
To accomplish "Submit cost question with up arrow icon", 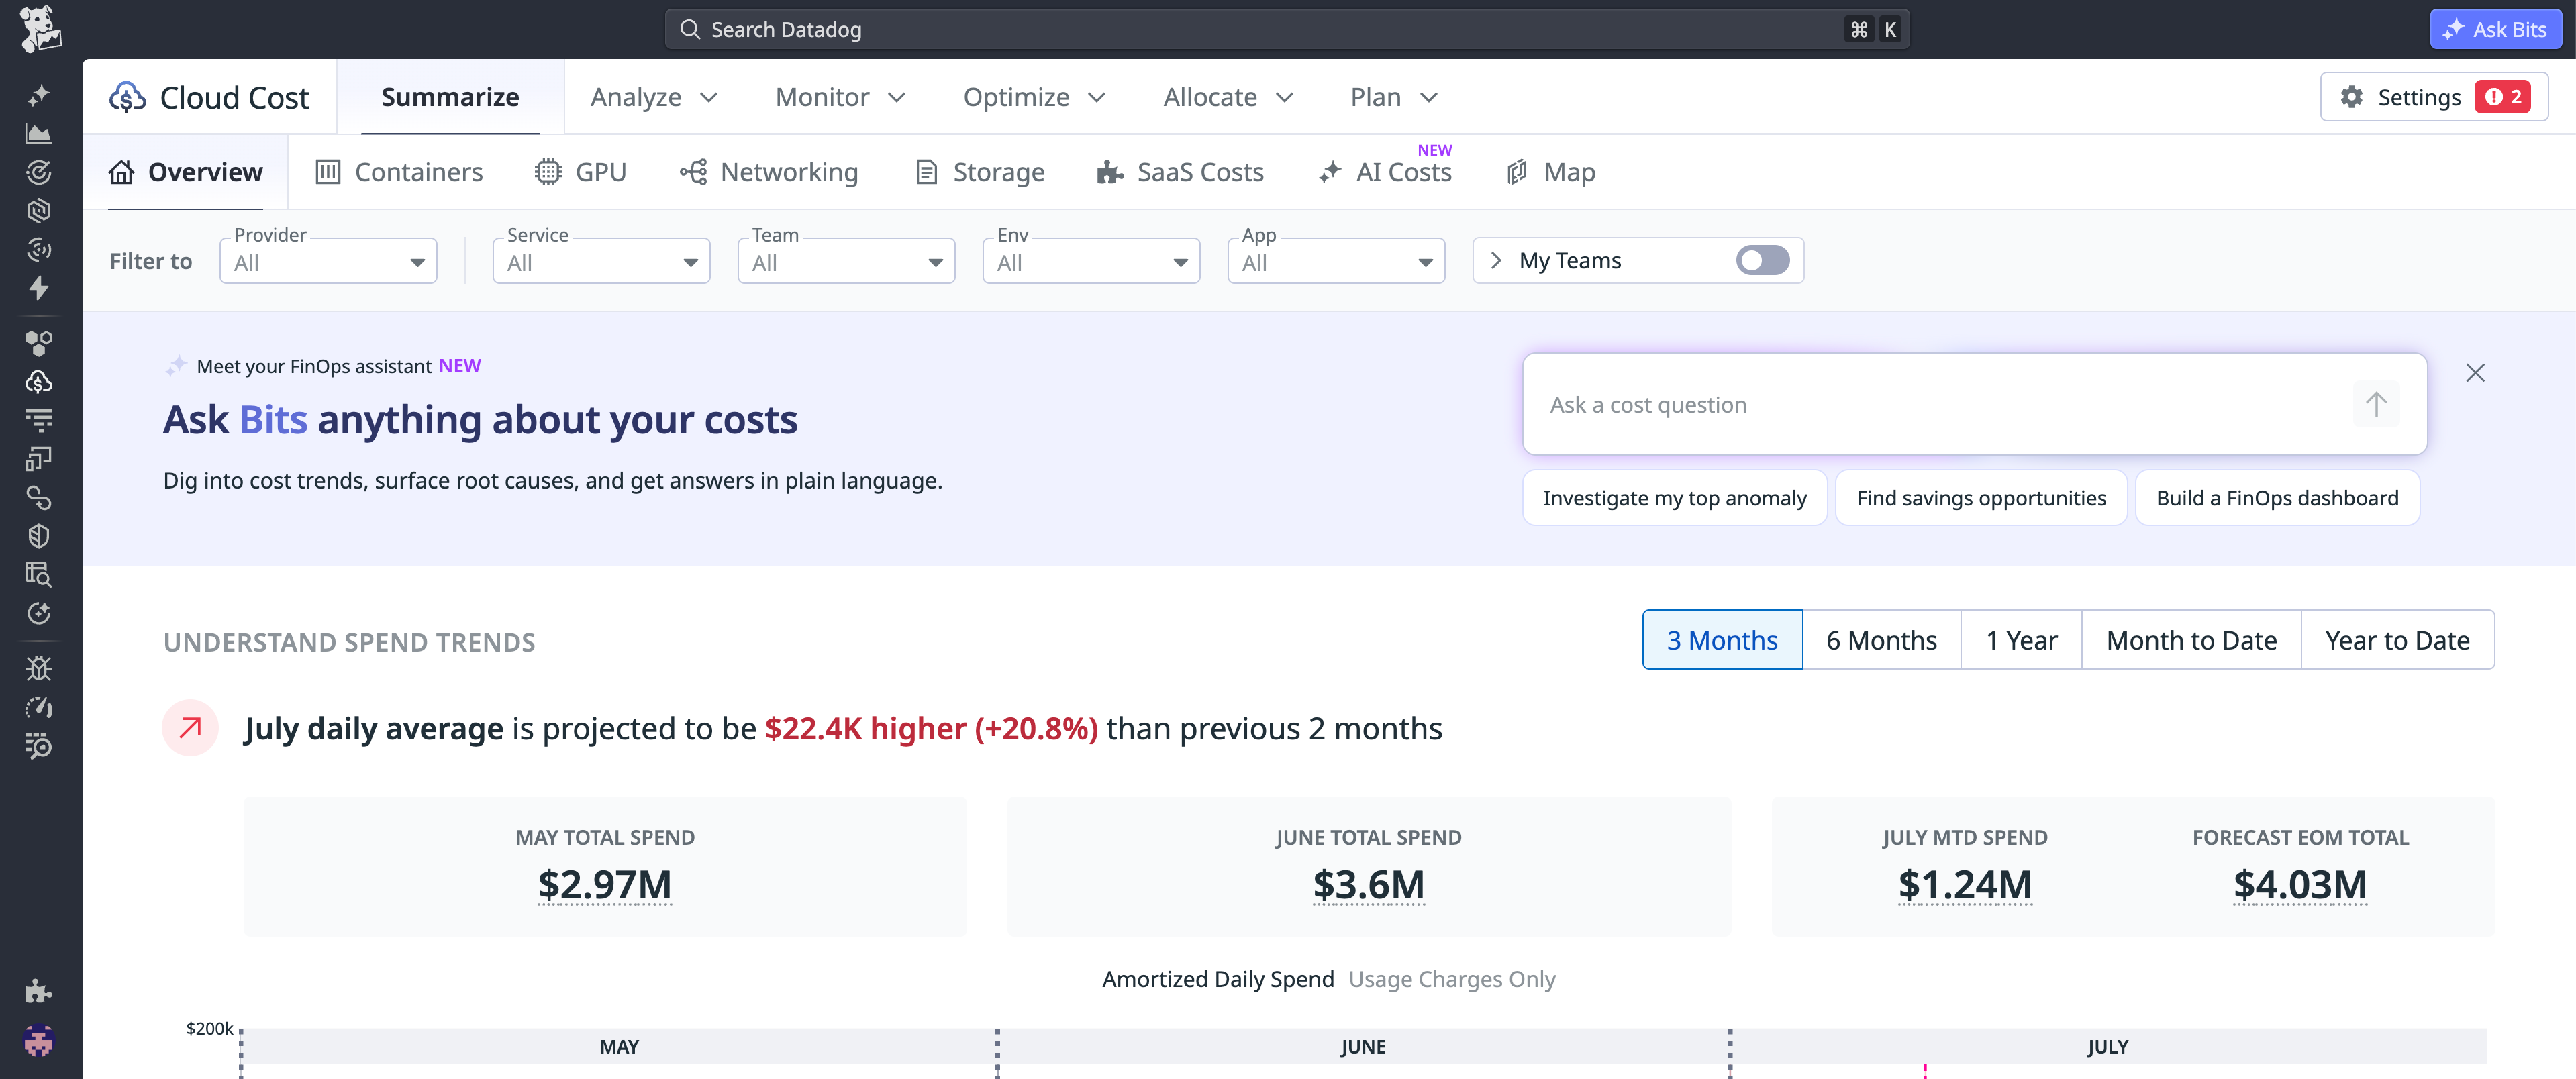I will (2376, 404).
